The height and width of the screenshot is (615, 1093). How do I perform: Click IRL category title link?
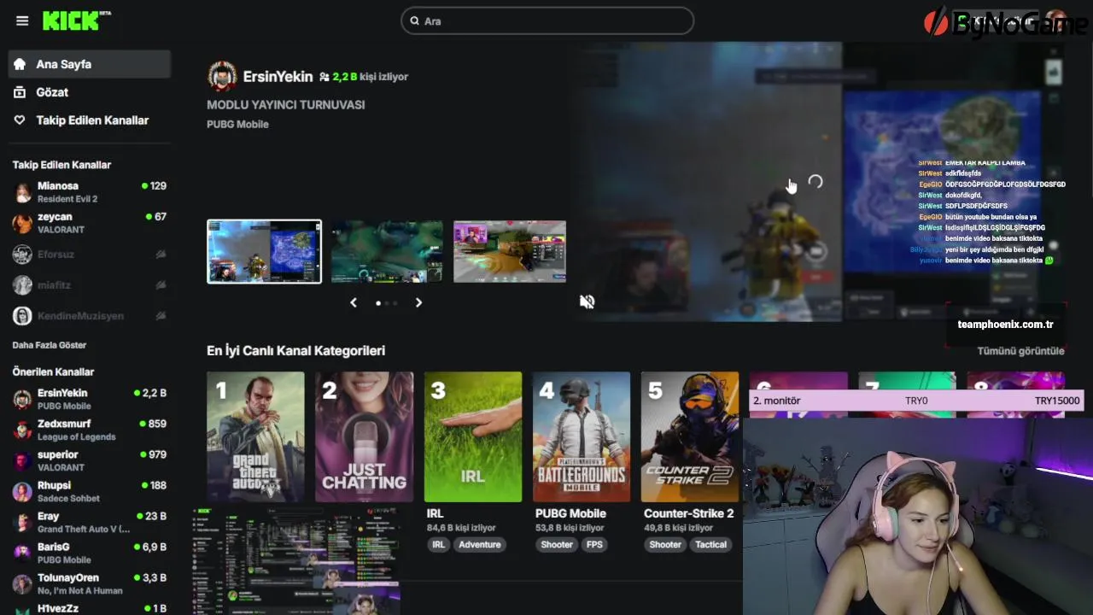(435, 513)
